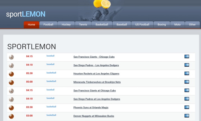Open Denver Nuggets at Milwaukee Bucks
The width and height of the screenshot is (201, 121).
[94, 116]
